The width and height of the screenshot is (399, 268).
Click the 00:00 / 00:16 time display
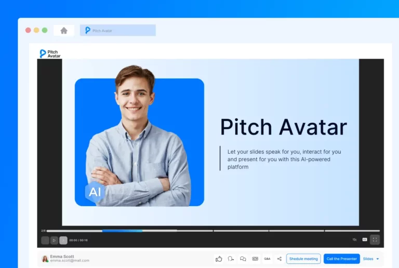coord(78,240)
